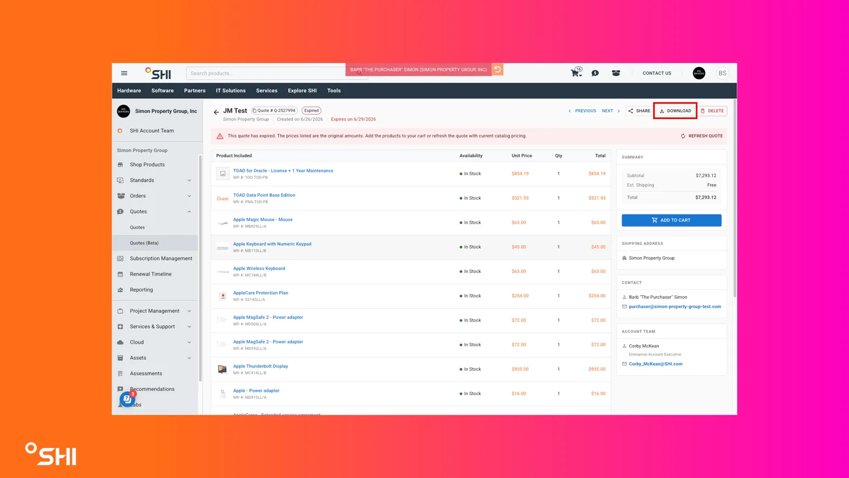
Task: Click the Add to Cart button
Action: (671, 220)
